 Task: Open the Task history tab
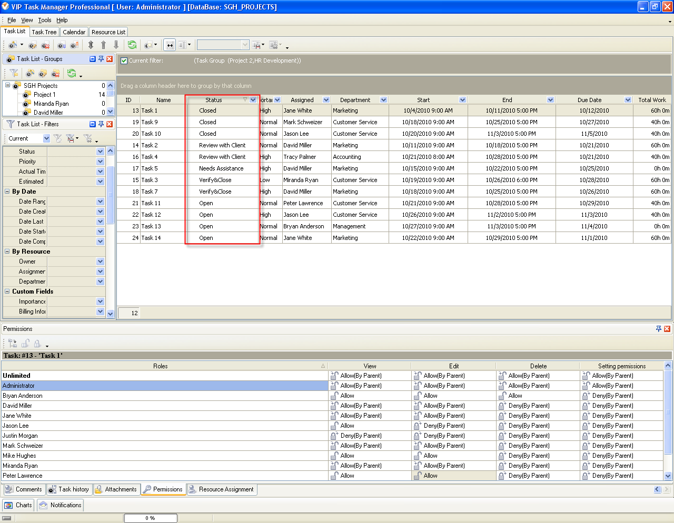(x=68, y=489)
